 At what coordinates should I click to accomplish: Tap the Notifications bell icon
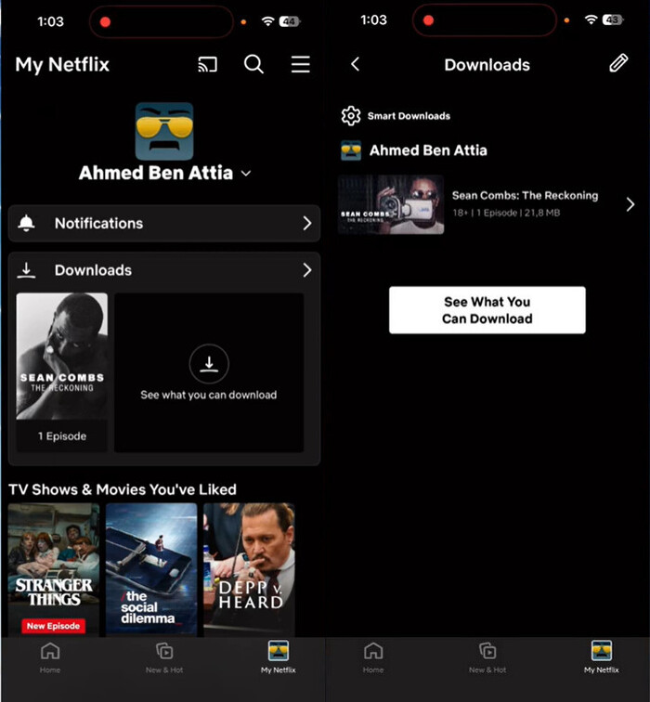click(x=26, y=223)
